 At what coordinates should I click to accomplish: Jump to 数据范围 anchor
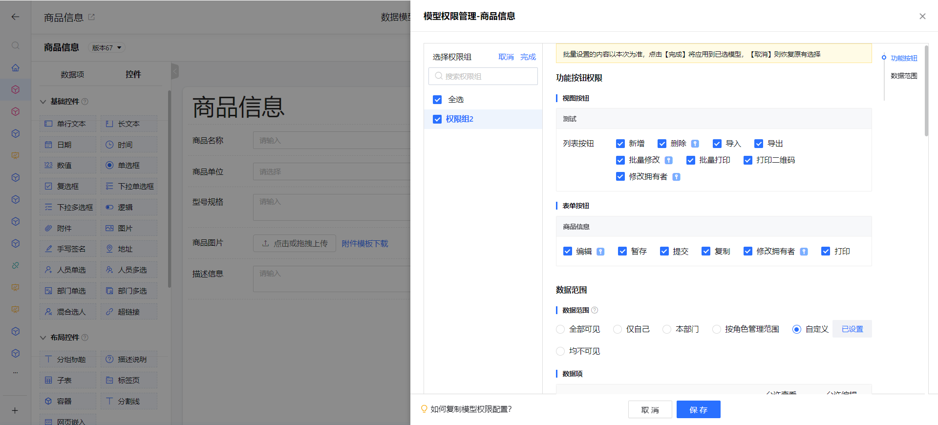coord(904,76)
